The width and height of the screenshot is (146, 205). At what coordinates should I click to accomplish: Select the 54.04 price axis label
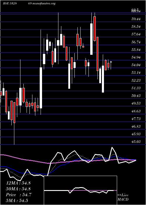136,65
